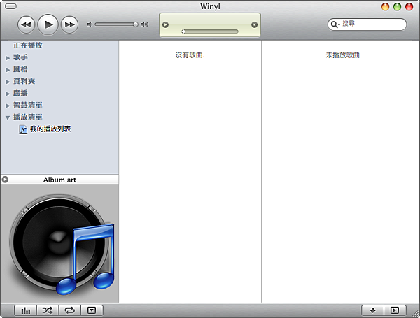Image resolution: width=420 pixels, height=318 pixels.
Task: Open the search magnifier dropdown
Action: click(335, 24)
